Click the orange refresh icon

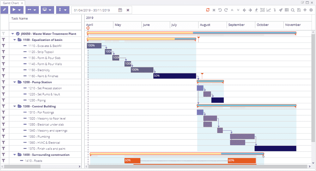point(208,10)
